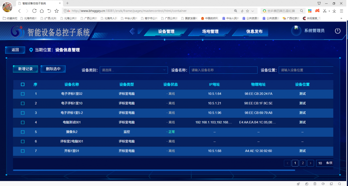Screen dimensions: 348x186
Task: Click the star icon beside the undo arrow
Action: pos(57,11)
